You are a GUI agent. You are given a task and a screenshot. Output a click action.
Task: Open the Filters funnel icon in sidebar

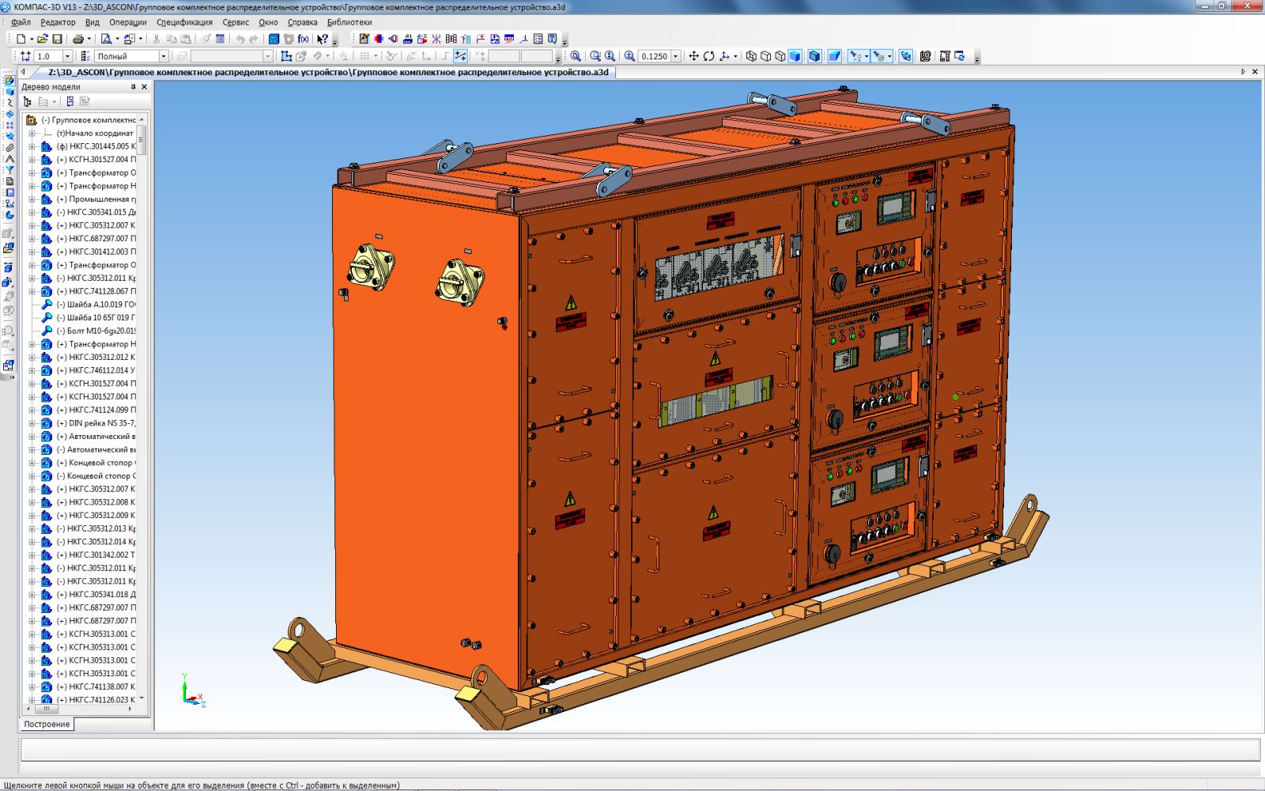9,170
